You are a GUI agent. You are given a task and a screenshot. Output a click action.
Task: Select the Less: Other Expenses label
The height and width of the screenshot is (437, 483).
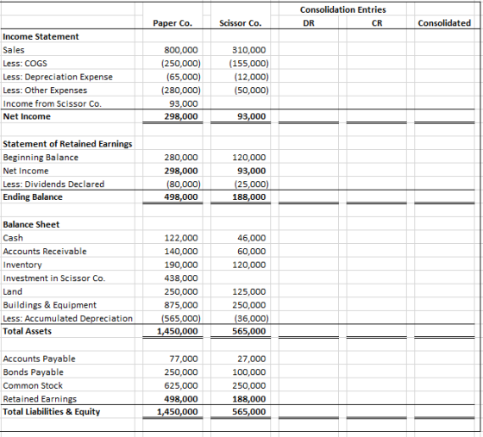(45, 91)
